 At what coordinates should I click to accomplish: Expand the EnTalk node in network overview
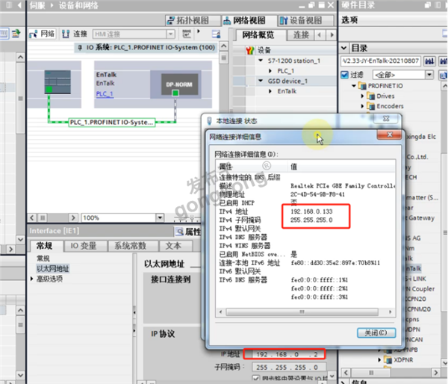click(270, 91)
